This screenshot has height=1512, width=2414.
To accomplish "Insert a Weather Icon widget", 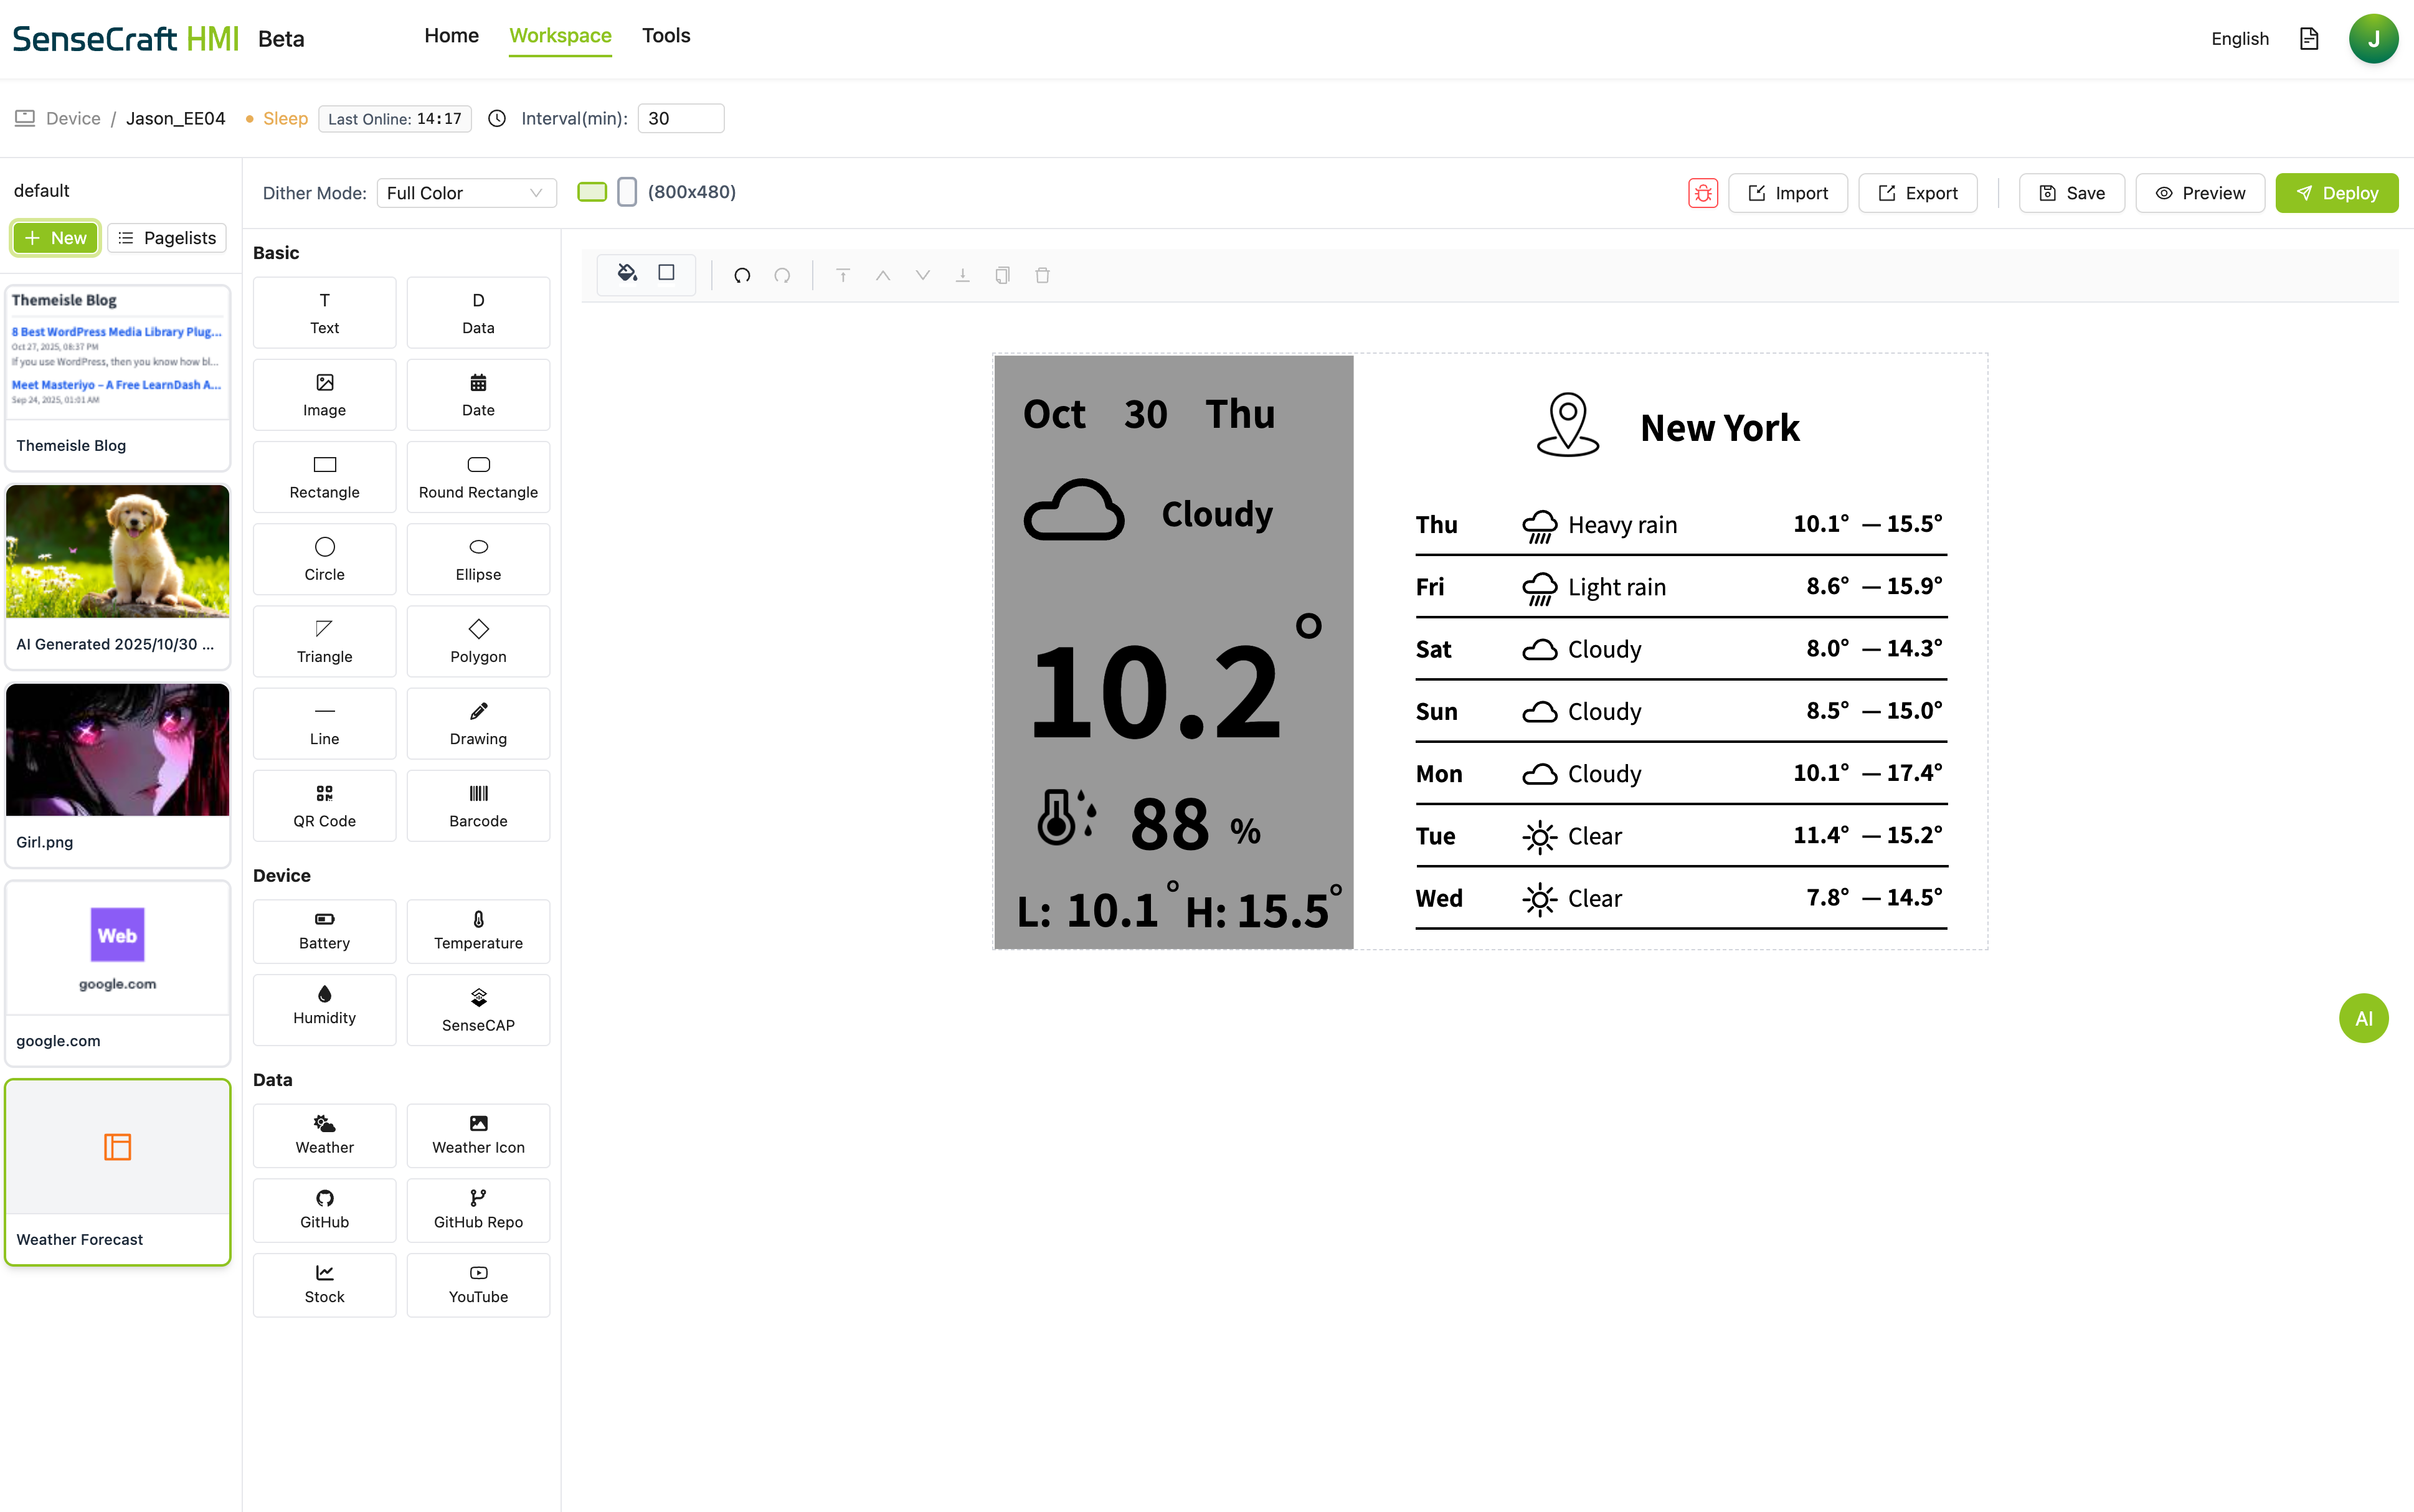I will coord(478,1134).
